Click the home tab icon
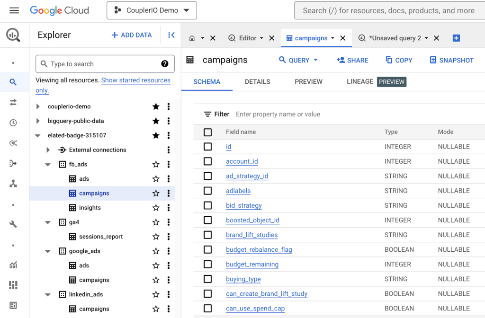Image resolution: width=485 pixels, height=318 pixels. (192, 38)
